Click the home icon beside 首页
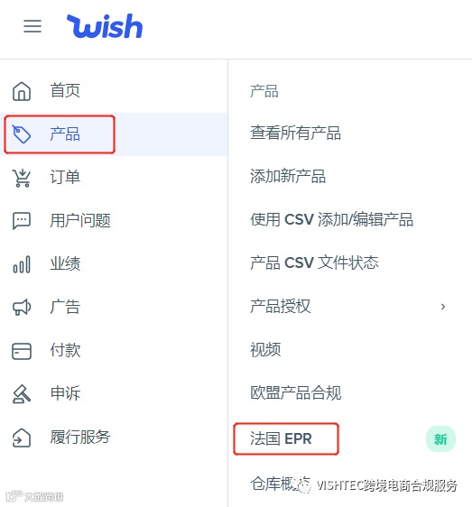The image size is (472, 507). (22, 91)
